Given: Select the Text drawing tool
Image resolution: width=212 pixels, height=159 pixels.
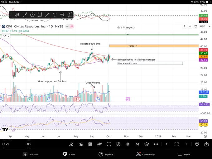Looking at the screenshot, I should point(55,15).
